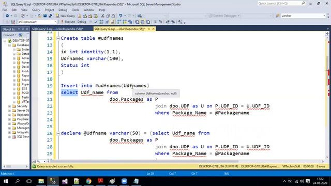
Task: Click the Copy icon in toolbar
Action: [x=108, y=16]
